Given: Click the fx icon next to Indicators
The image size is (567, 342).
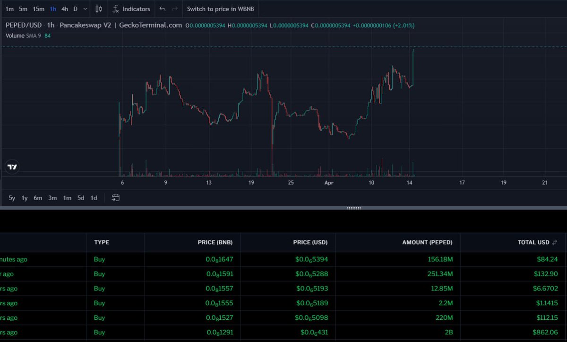Looking at the screenshot, I should 116,9.
